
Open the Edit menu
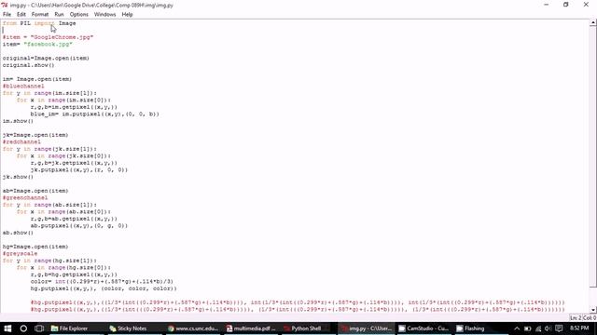pos(21,15)
